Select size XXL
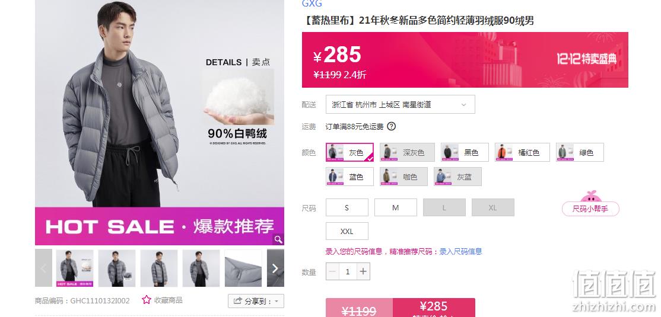This screenshot has width=661, height=317. [x=347, y=231]
